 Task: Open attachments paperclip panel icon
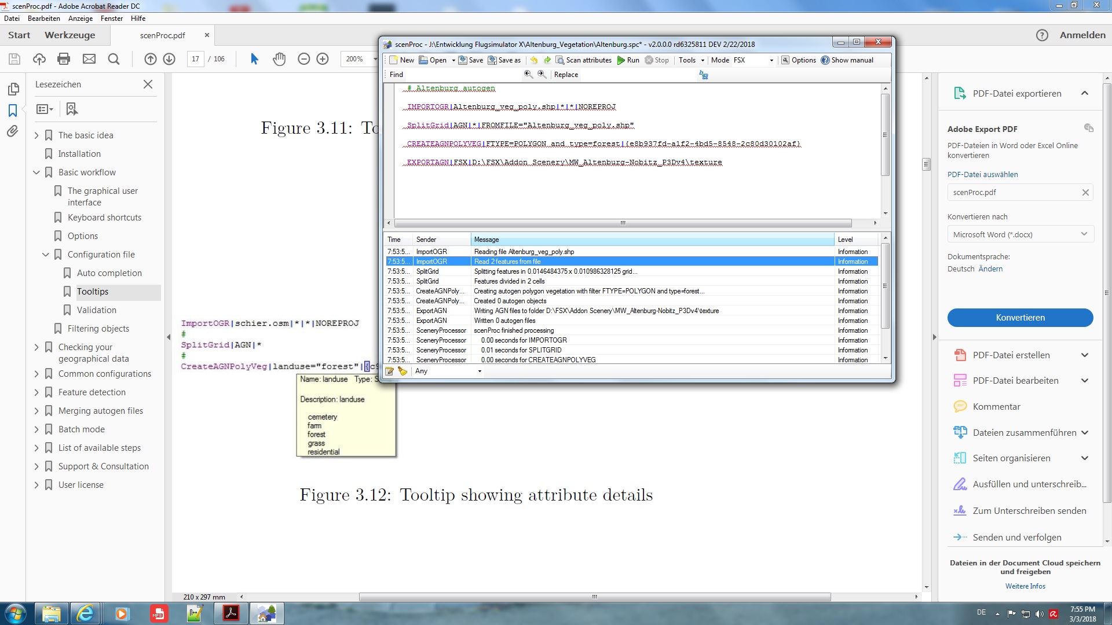click(13, 131)
